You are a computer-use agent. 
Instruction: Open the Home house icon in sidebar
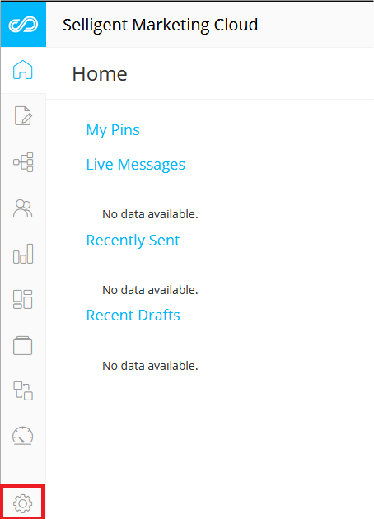(23, 69)
